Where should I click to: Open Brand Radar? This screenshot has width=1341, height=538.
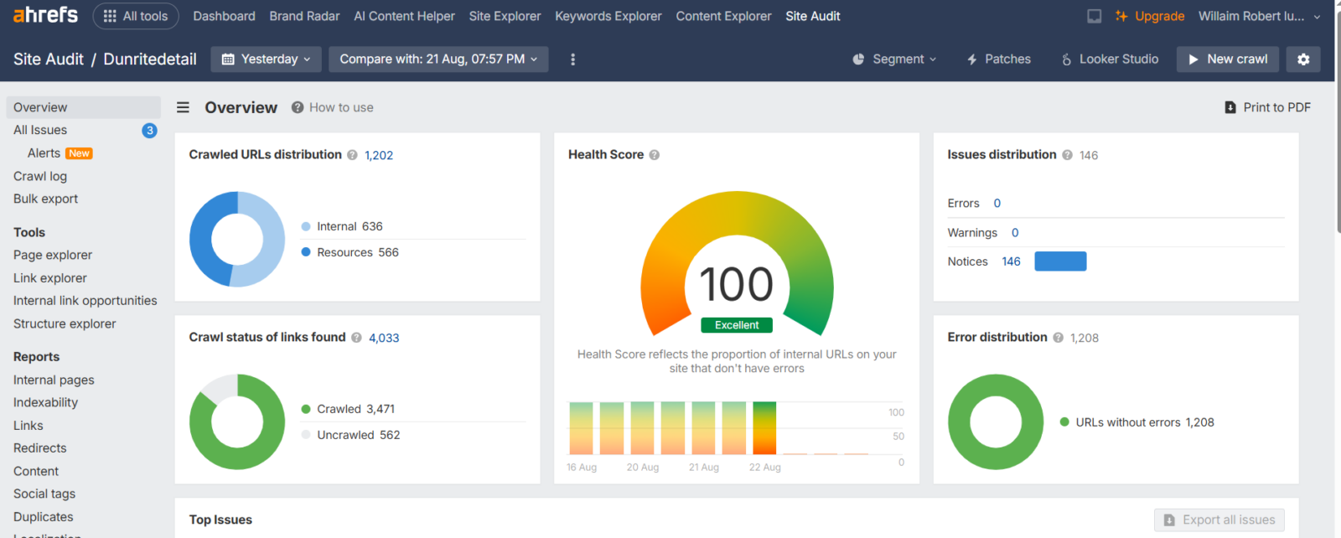(304, 16)
